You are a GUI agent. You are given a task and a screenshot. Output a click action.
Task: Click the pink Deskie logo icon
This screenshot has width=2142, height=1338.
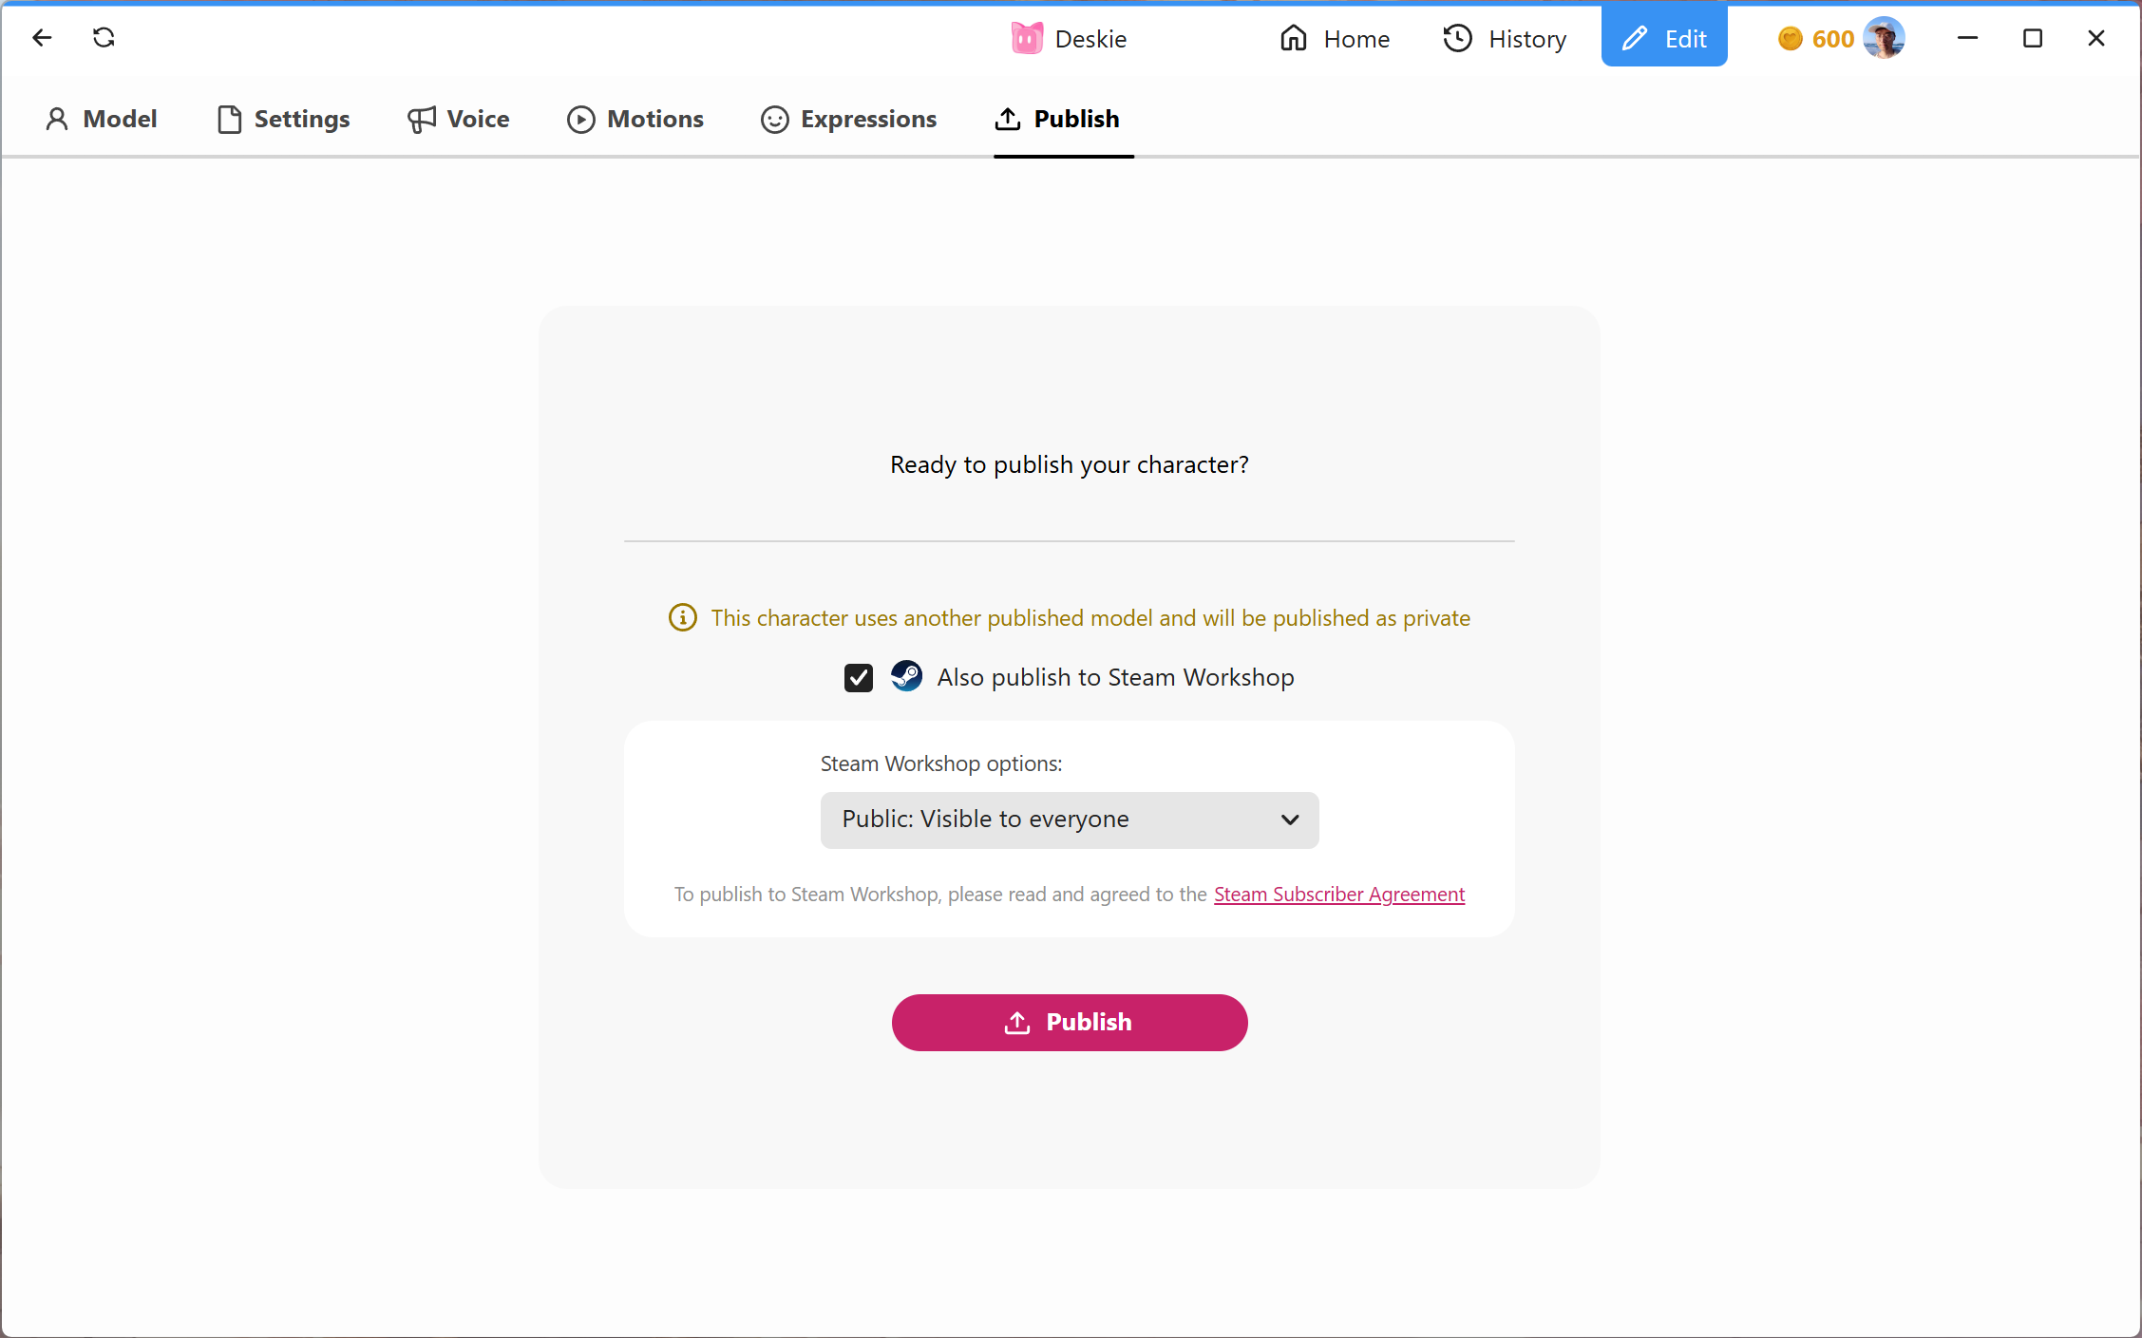1027,39
